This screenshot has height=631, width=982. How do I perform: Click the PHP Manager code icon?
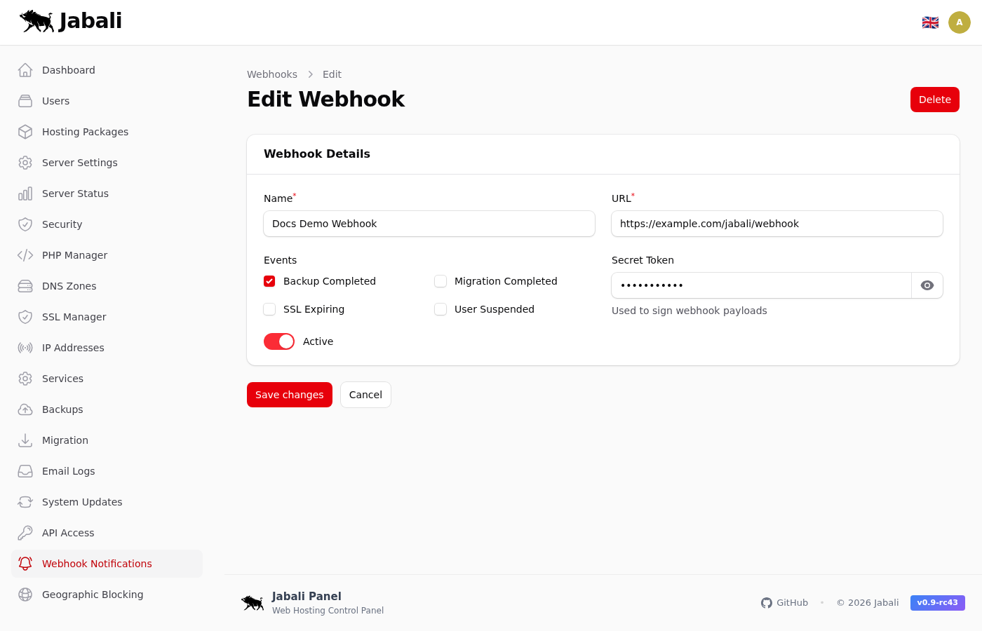tap(25, 255)
